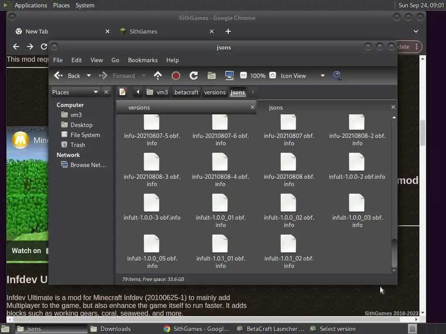The width and height of the screenshot is (446, 334).
Task: Select file infu-20210808 obf.info
Action: [289, 170]
